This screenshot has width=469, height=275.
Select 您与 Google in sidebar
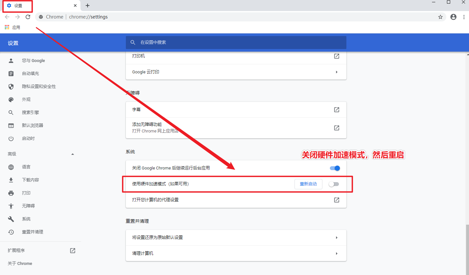[x=33, y=61]
